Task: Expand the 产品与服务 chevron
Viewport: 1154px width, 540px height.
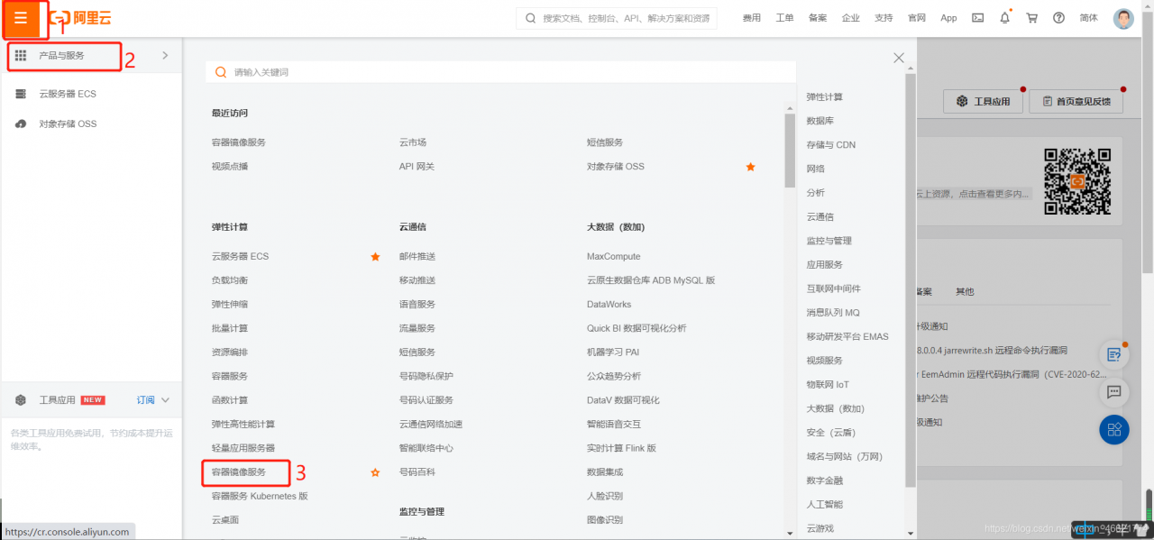Action: (x=164, y=56)
